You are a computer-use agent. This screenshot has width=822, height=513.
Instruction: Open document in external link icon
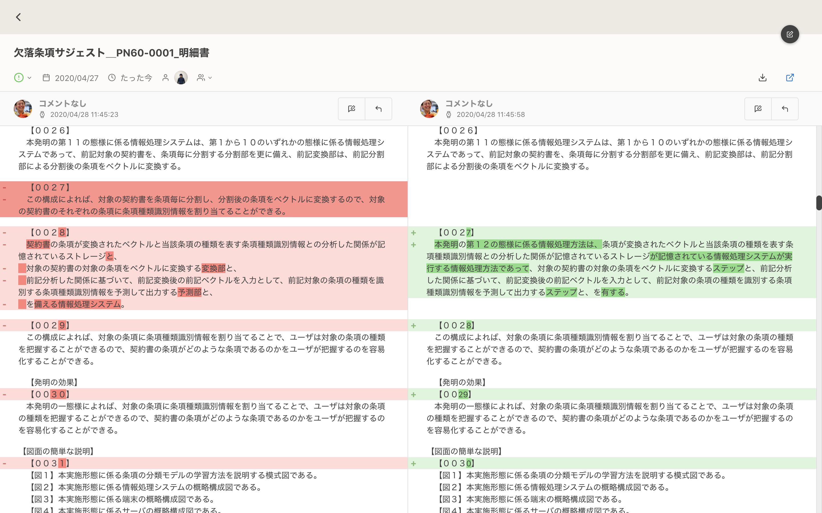tap(790, 78)
